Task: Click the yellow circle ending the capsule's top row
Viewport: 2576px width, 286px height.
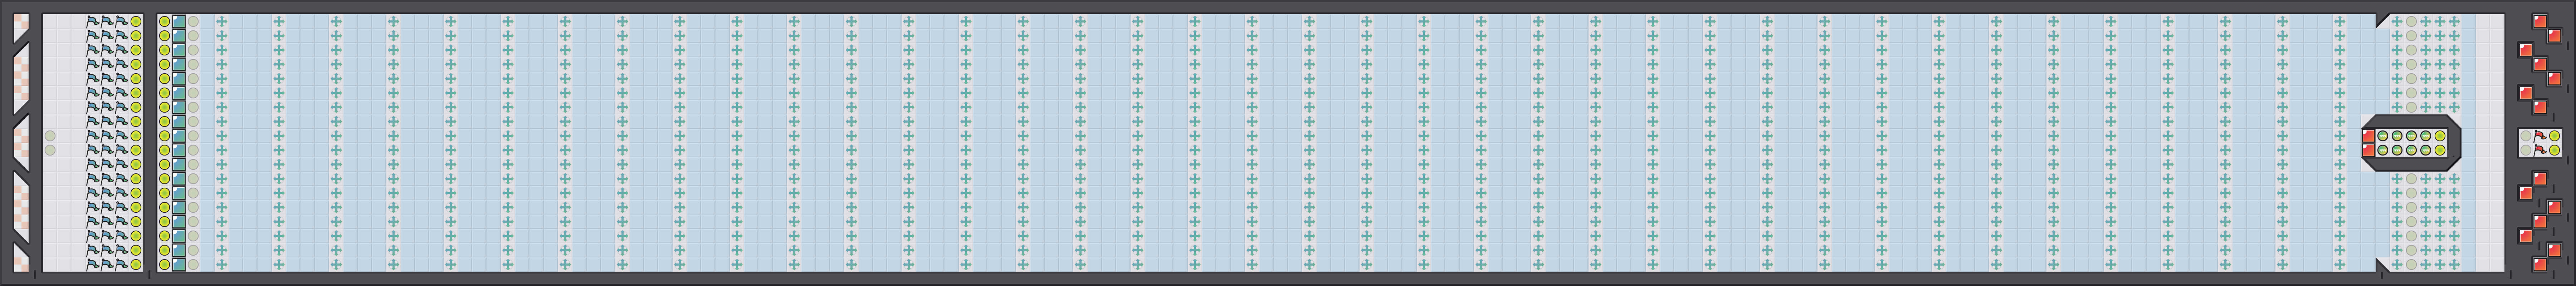Action: 2440,136
